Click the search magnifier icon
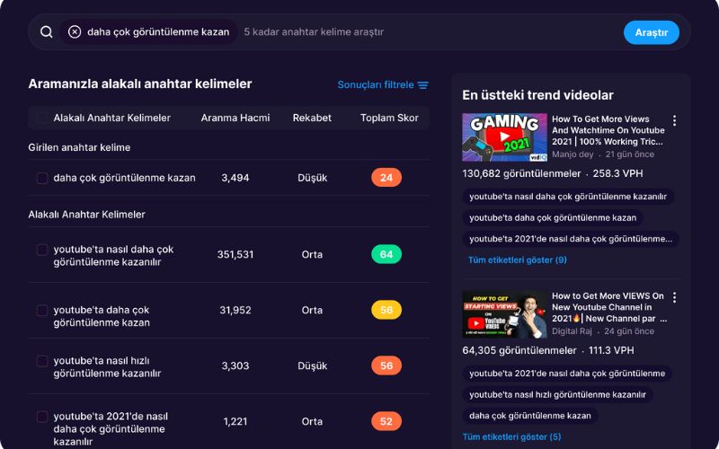The height and width of the screenshot is (449, 719). pos(47,32)
